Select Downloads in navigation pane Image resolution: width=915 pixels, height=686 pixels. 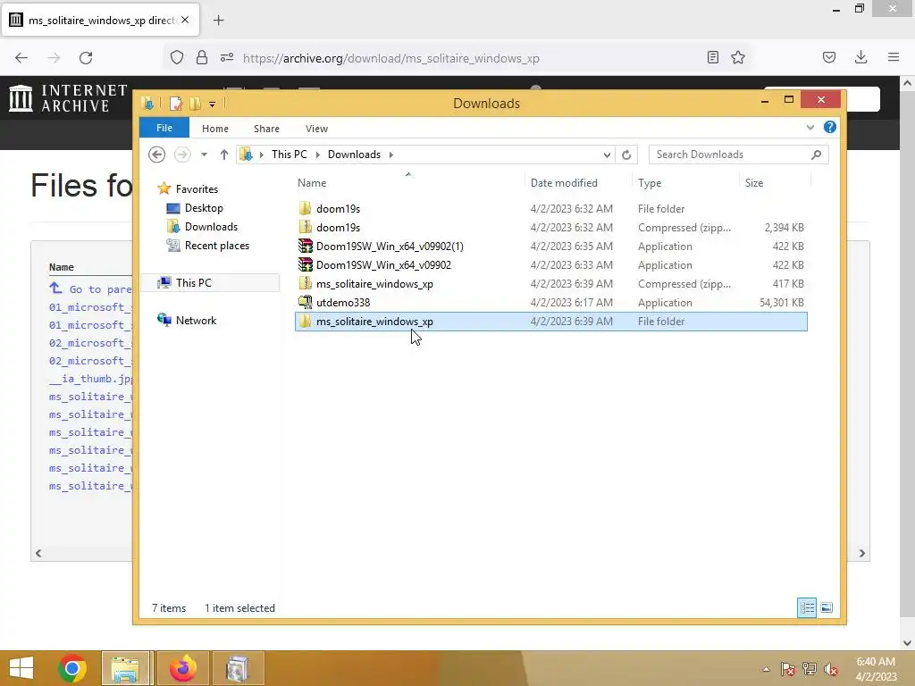[x=211, y=226]
